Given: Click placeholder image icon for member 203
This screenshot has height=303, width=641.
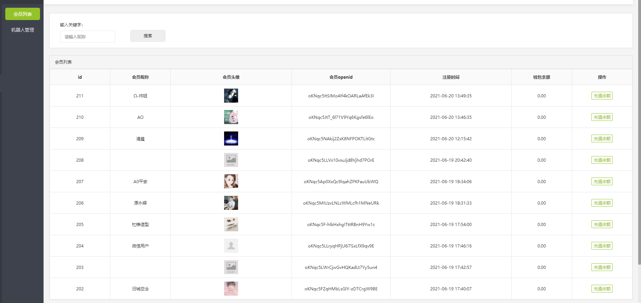Looking at the screenshot, I should tap(231, 267).
